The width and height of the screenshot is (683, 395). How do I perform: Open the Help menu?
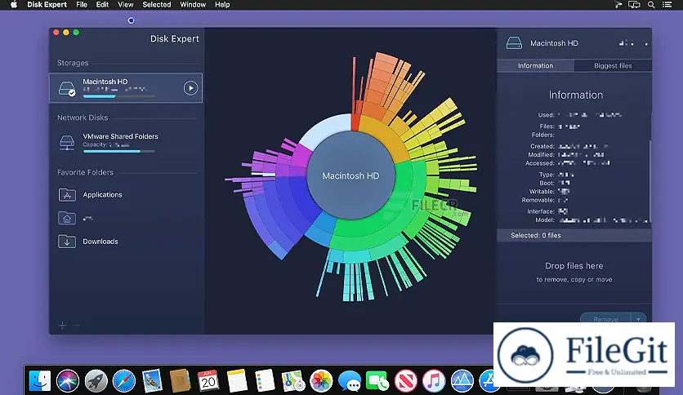point(222,5)
